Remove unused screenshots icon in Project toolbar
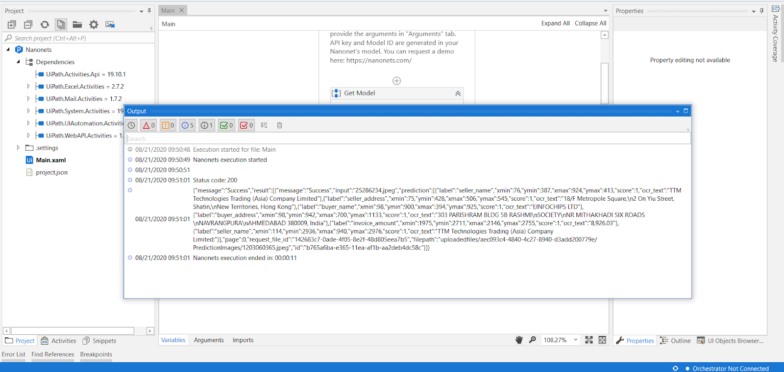 (x=110, y=24)
